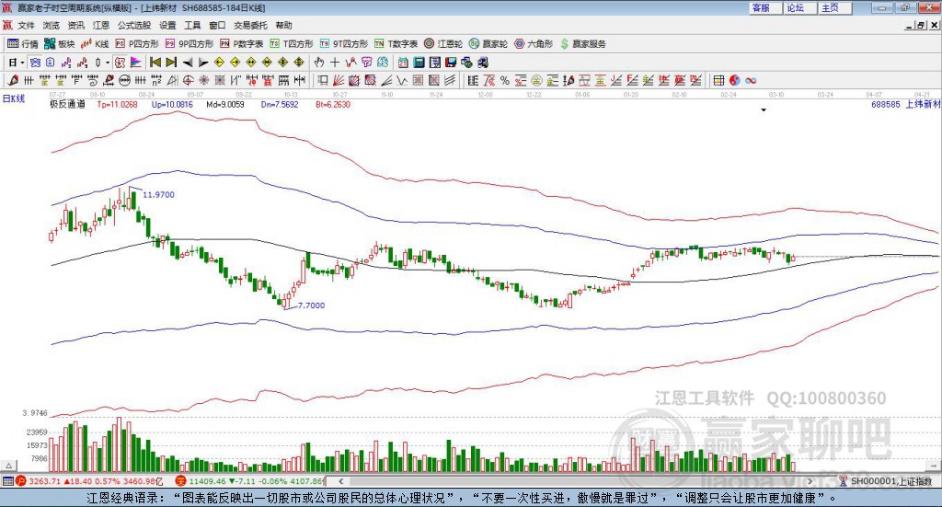The image size is (942, 507).
Task: Click the first yellow diamond left-arrow icon
Action: pos(219,63)
